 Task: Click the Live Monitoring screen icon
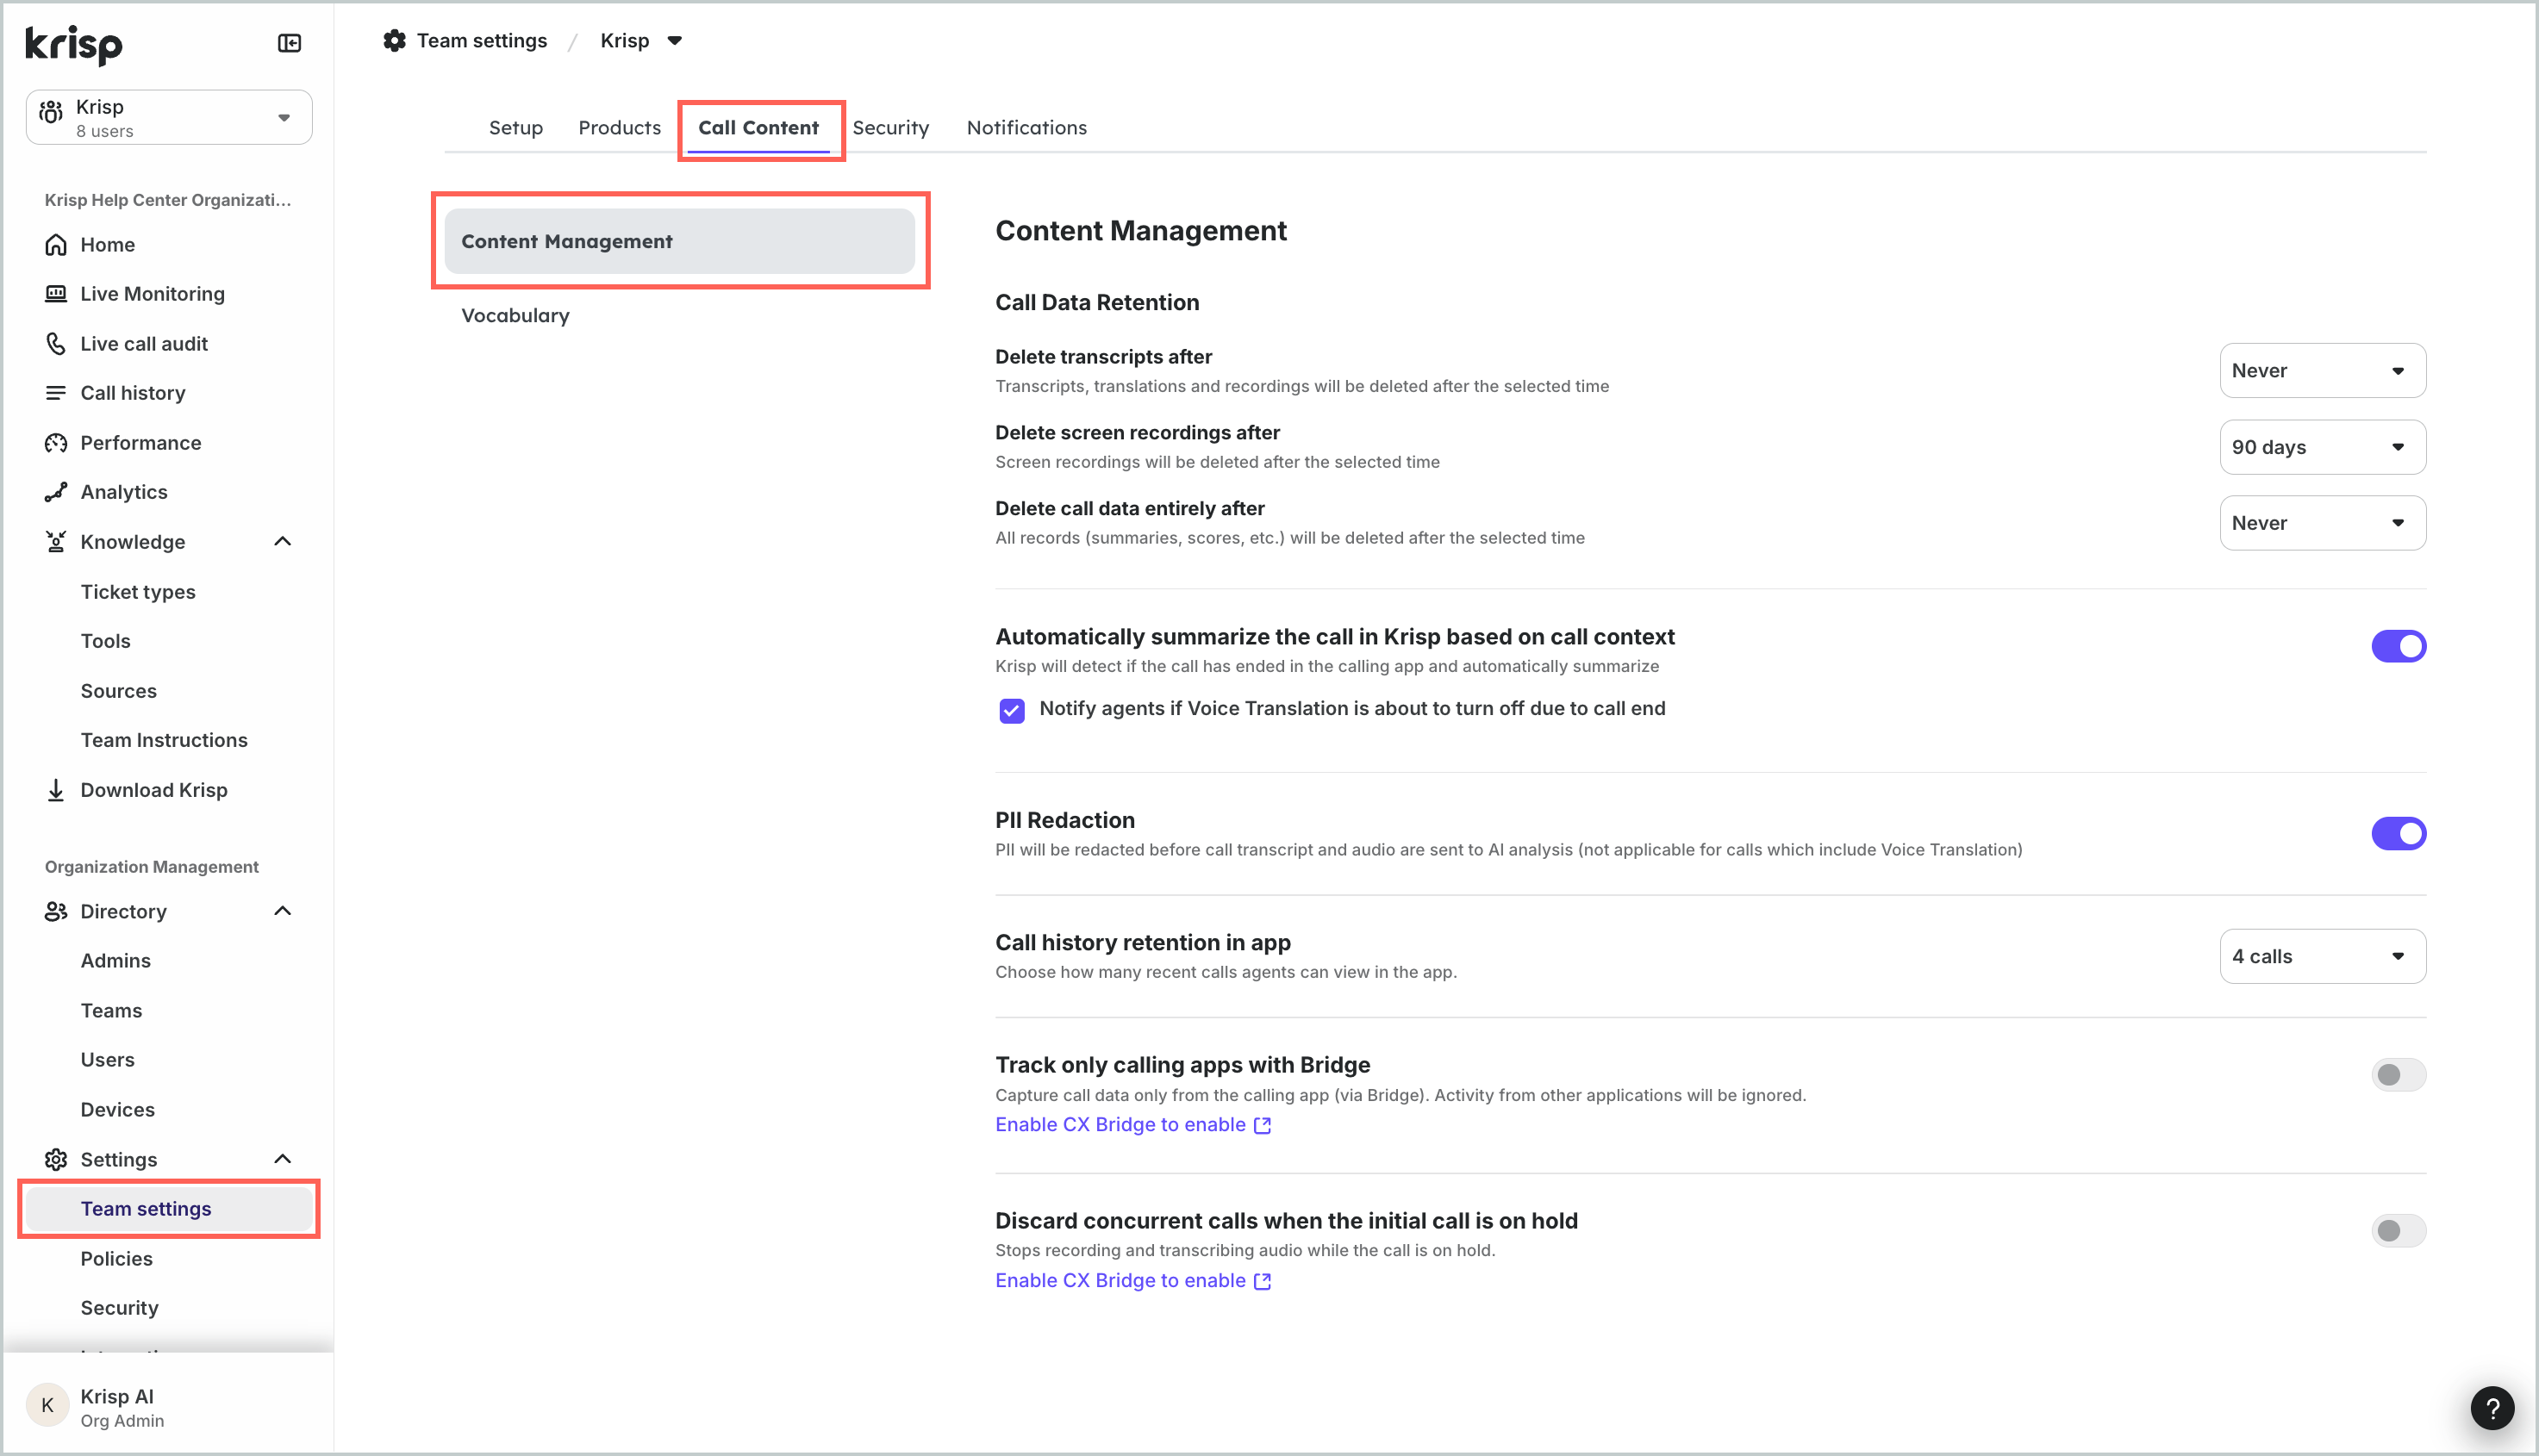coord(56,294)
